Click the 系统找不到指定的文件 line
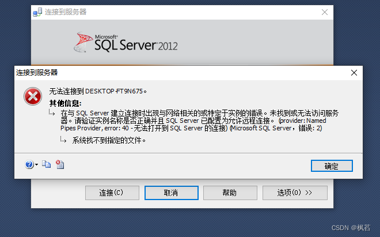Viewport: 380px width, 237px height. [x=109, y=140]
